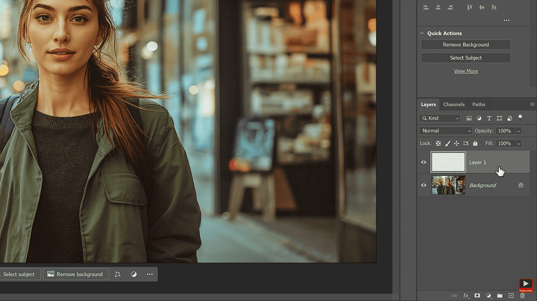The height and width of the screenshot is (301, 537).
Task: Open more align options ellipsis
Action: [x=506, y=20]
